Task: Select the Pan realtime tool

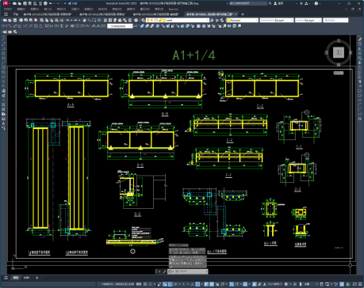Action: pos(84,20)
